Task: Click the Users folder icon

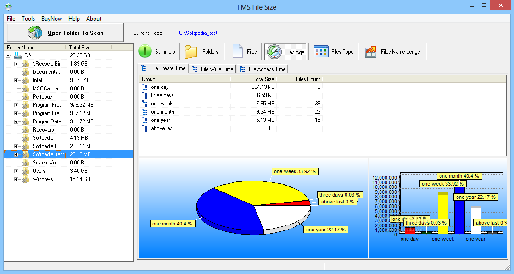Action: [26, 171]
